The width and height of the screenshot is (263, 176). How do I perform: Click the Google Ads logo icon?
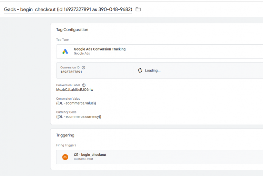pyautogui.click(x=65, y=51)
